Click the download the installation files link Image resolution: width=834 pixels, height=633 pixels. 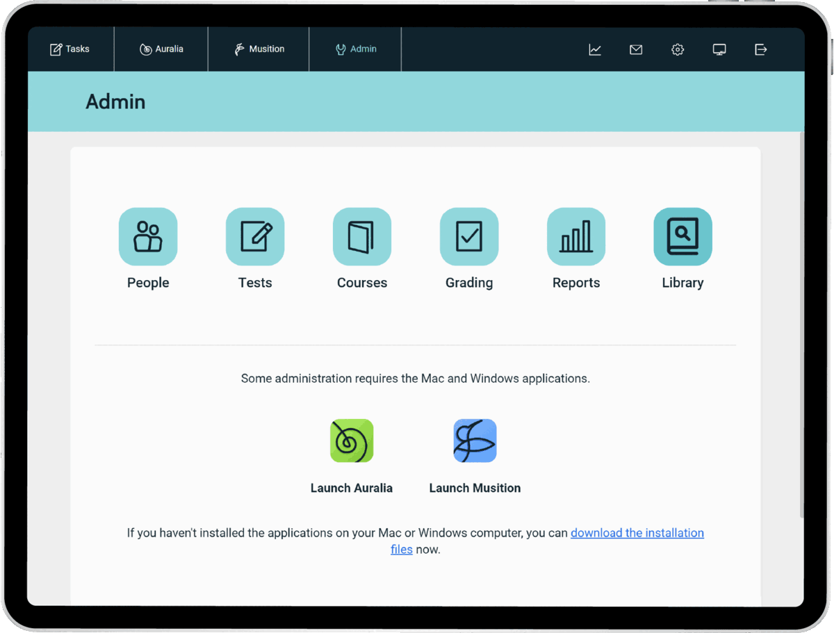[637, 533]
